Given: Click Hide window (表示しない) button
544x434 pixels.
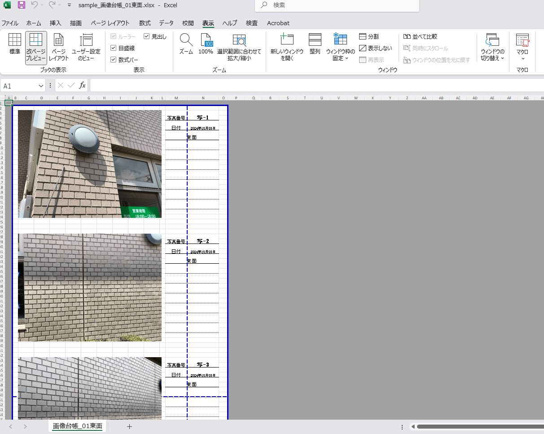Looking at the screenshot, I should coord(375,48).
